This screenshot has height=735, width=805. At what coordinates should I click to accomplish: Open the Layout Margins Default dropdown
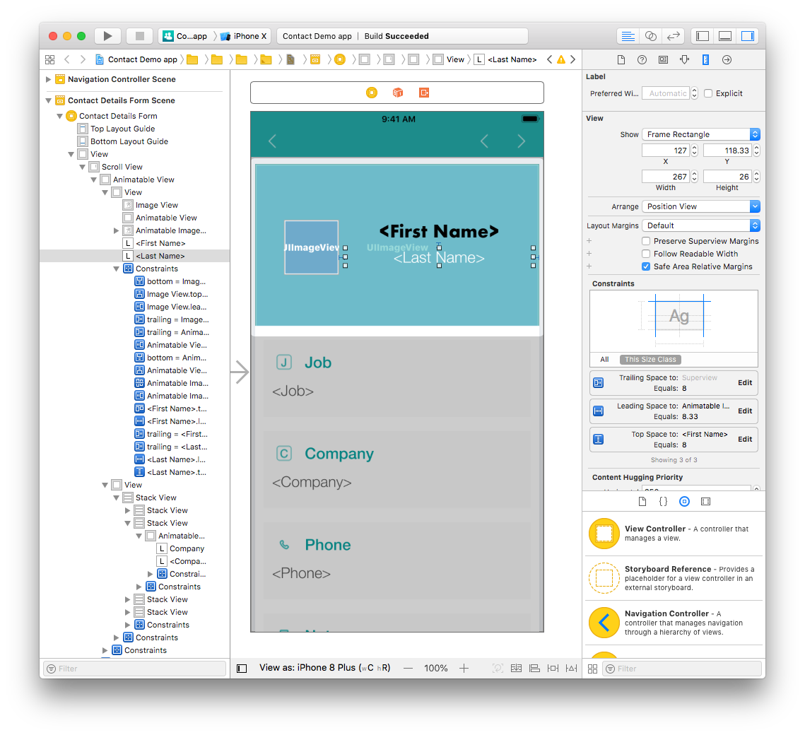[701, 225]
